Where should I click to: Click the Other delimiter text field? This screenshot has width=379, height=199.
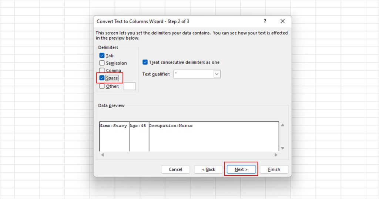tap(130, 86)
